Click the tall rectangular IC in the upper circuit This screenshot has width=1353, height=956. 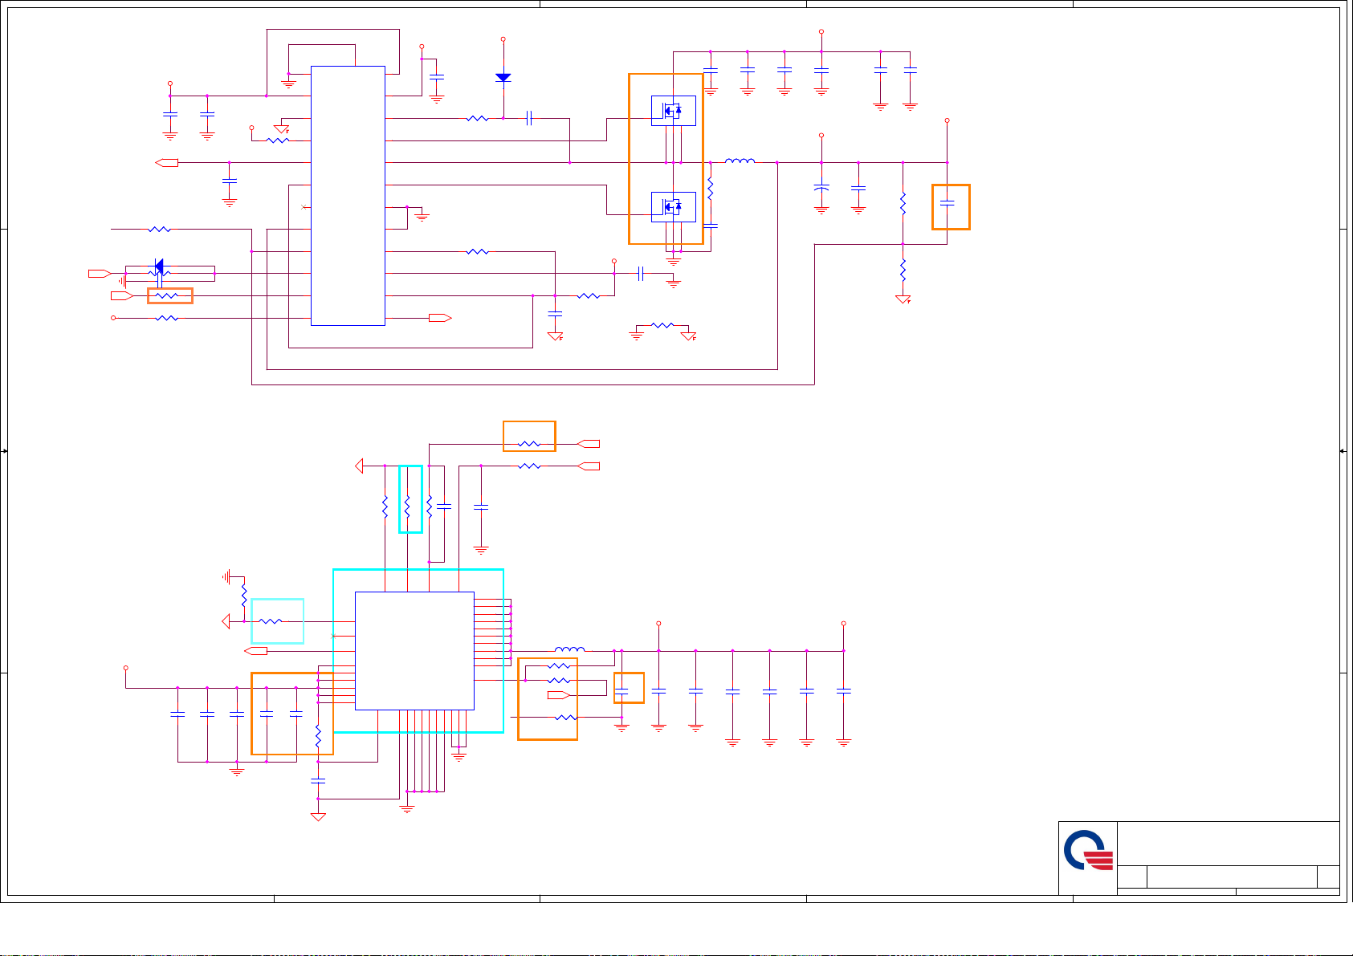[x=348, y=196]
